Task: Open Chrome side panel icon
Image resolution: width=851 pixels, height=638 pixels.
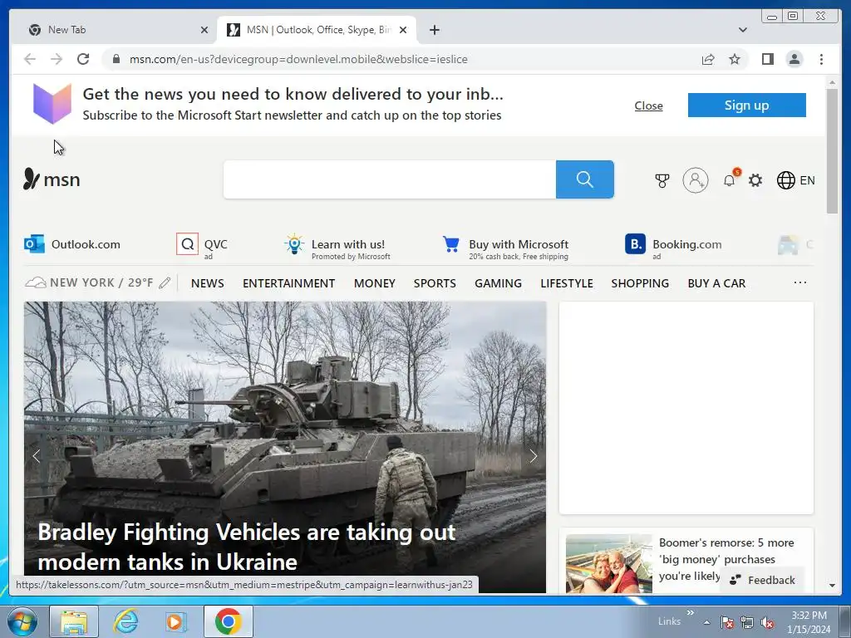Action: [767, 59]
